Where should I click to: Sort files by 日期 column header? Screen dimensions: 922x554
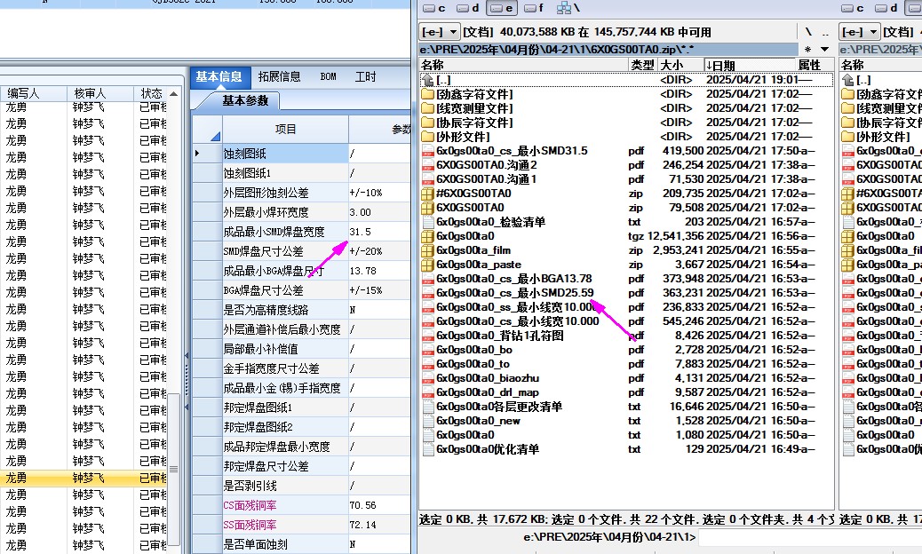(x=750, y=65)
